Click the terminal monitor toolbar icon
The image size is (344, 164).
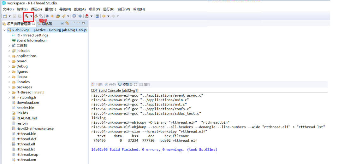pyautogui.click(x=74, y=16)
